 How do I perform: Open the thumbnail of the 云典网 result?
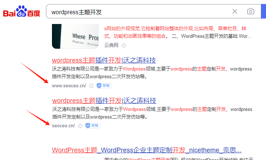(x=75, y=36)
